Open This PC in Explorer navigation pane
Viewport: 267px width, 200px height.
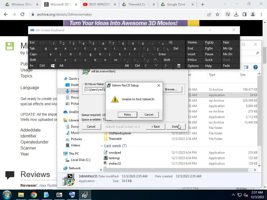[74, 154]
